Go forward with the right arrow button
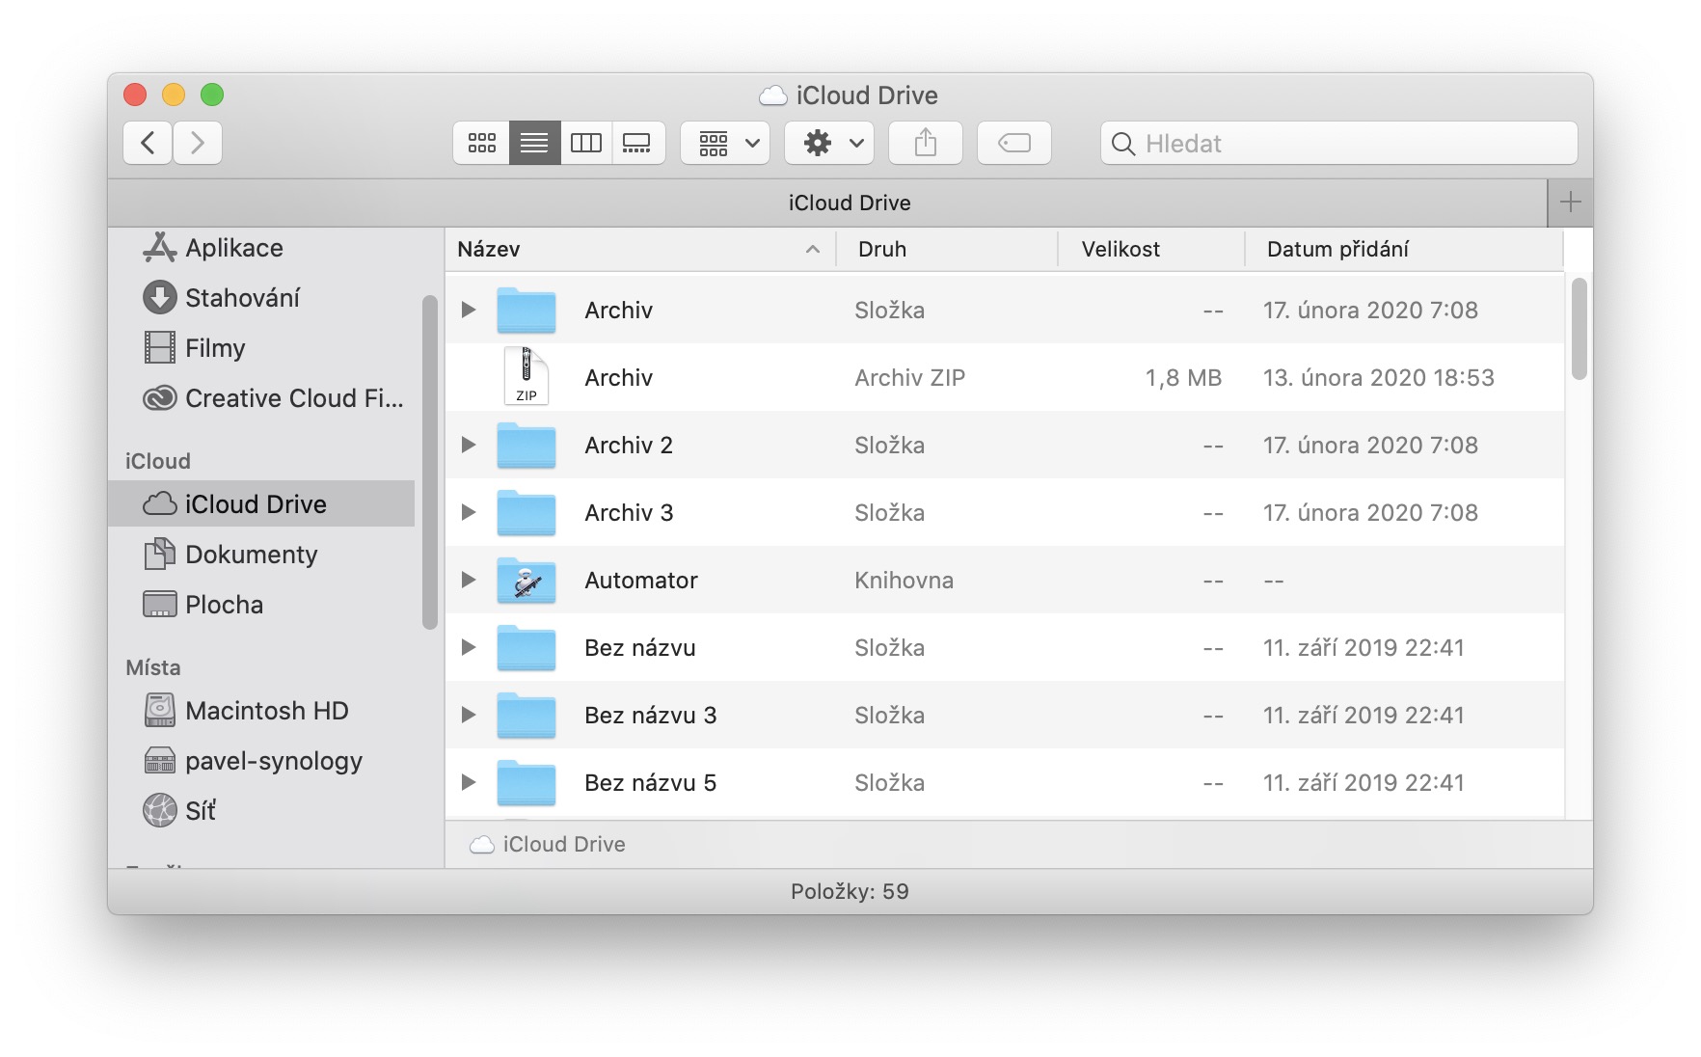 point(198,143)
